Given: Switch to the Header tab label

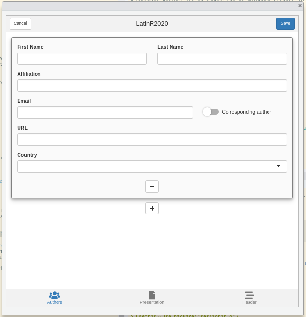Looking at the screenshot, I should 249,302.
